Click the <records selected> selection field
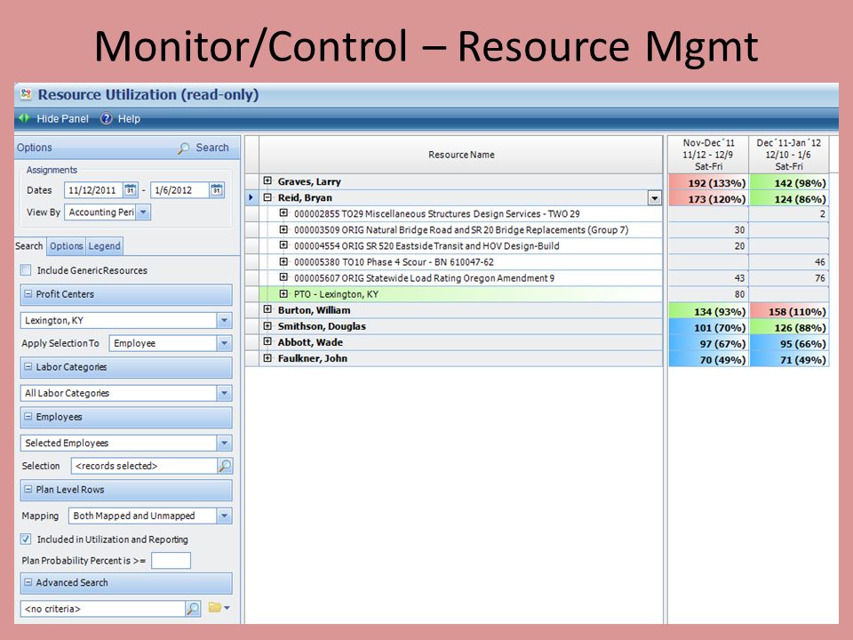The image size is (853, 640). [x=144, y=466]
